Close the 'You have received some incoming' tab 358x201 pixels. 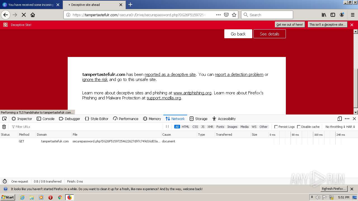click(58, 5)
